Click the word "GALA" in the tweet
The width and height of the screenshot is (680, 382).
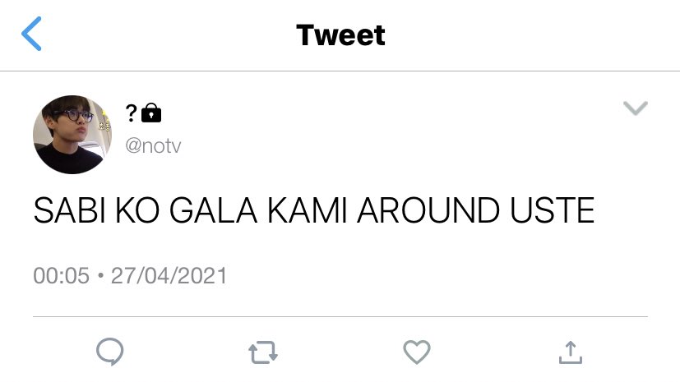click(213, 210)
